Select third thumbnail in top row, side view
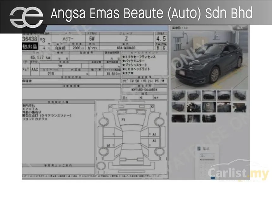This screenshot has height=204, width=272. [x=209, y=96]
